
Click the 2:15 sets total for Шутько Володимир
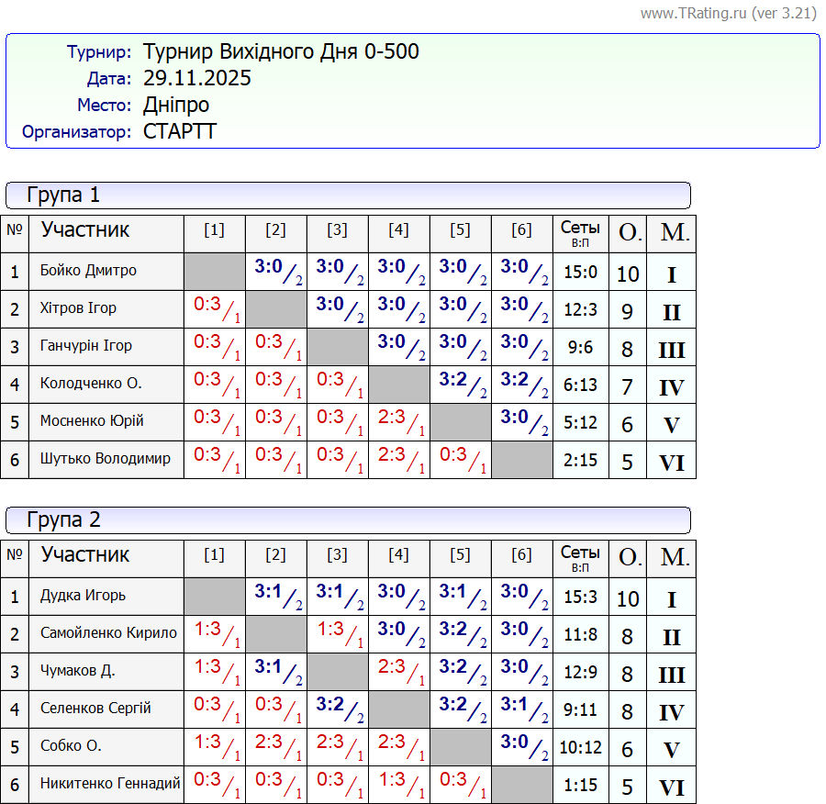click(580, 461)
